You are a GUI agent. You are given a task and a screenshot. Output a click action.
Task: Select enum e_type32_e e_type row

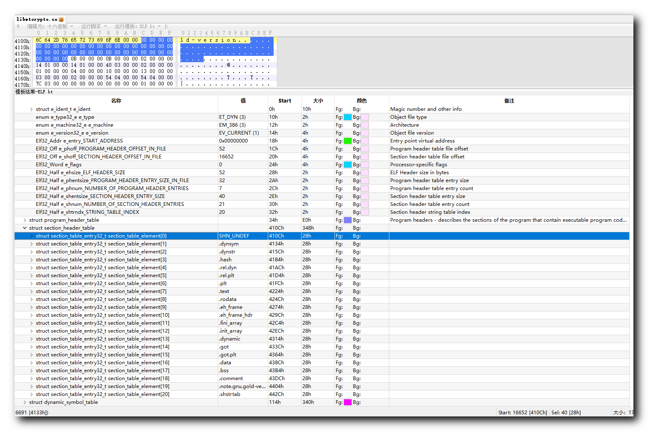[x=322, y=117]
